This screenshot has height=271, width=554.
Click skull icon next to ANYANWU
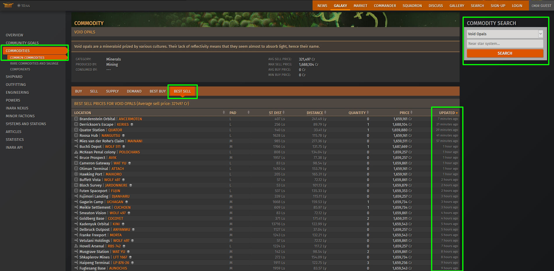(x=133, y=230)
